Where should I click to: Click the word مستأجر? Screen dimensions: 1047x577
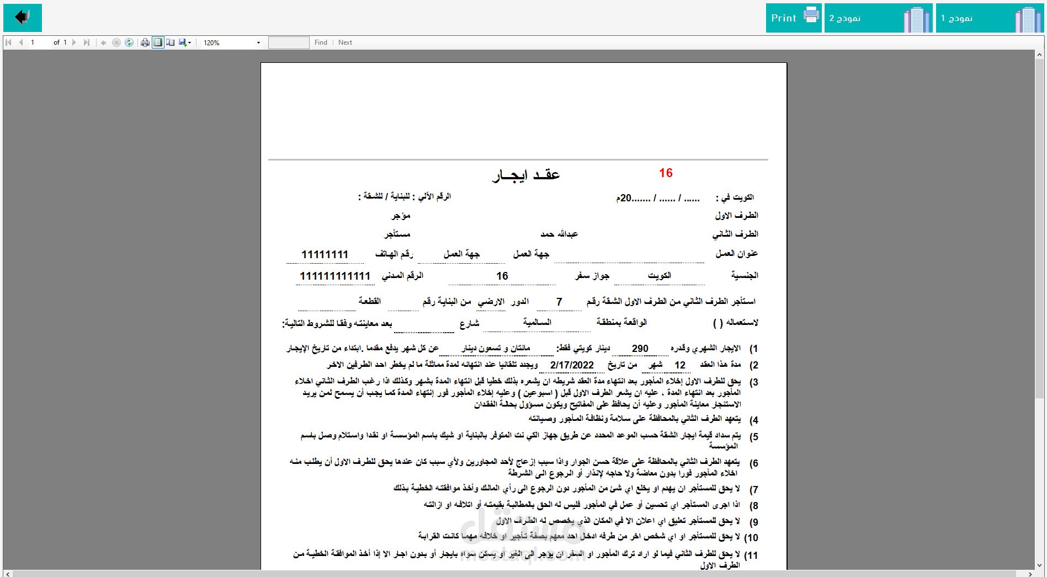point(397,234)
